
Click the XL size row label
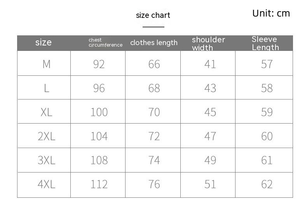46,112
